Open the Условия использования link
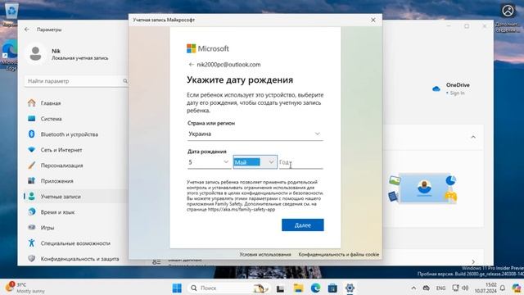524x295 pixels. coord(265,255)
